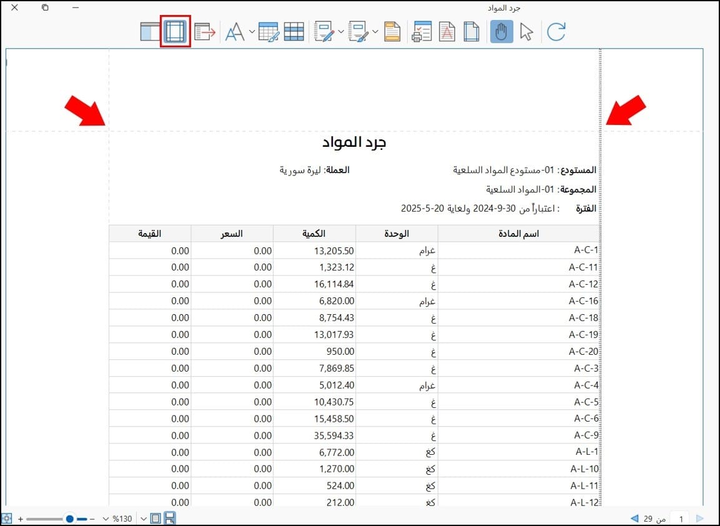Click the blue table grid layout icon

click(294, 32)
